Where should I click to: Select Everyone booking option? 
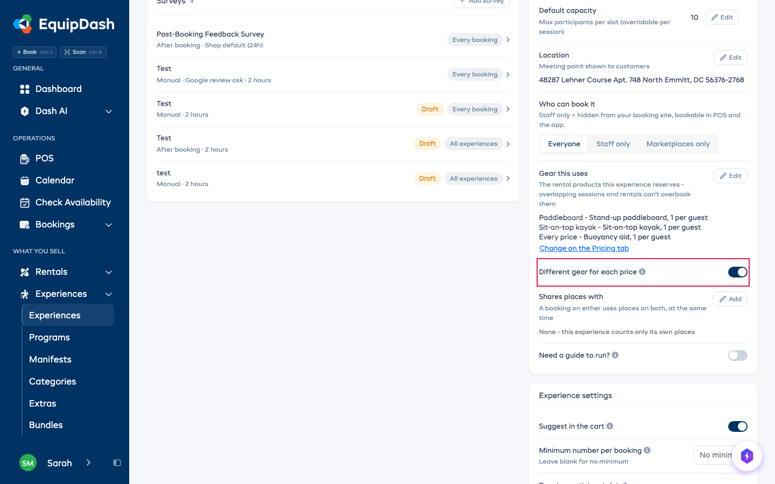click(564, 144)
